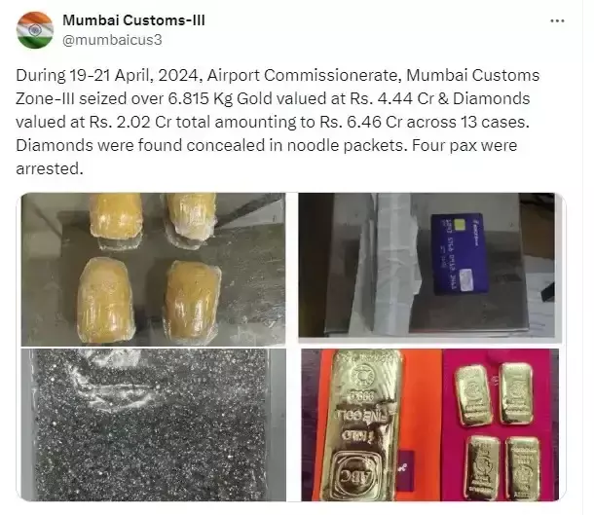Click the @mumbaicus3 handle
The image size is (594, 515).
(112, 39)
